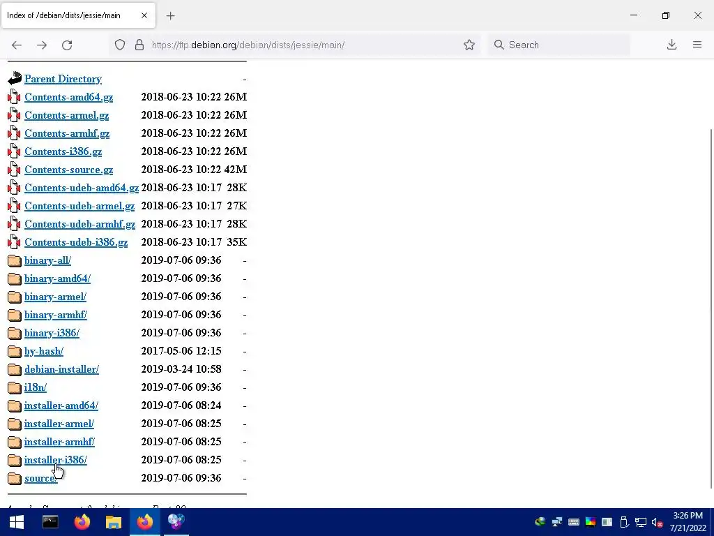
Task: Open the source/ directory
Action: coord(40,478)
